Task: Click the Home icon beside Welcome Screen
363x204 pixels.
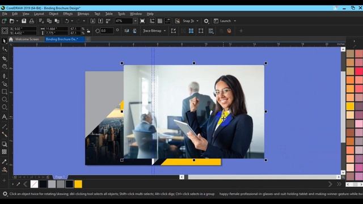Action: tap(11, 39)
